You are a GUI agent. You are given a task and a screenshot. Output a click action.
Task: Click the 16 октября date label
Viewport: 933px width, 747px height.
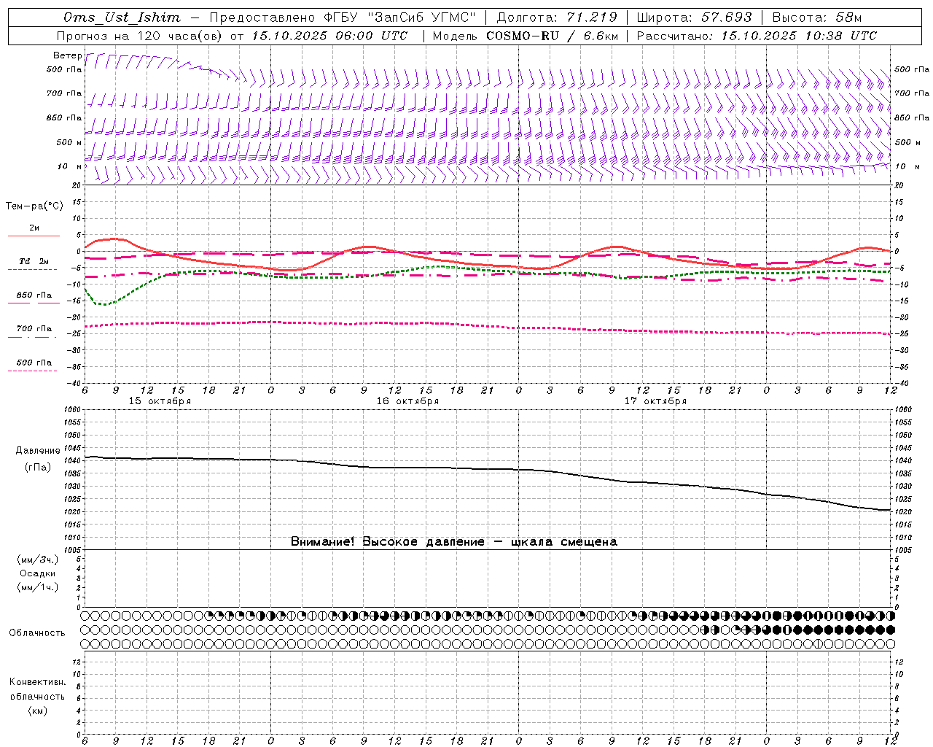point(407,401)
